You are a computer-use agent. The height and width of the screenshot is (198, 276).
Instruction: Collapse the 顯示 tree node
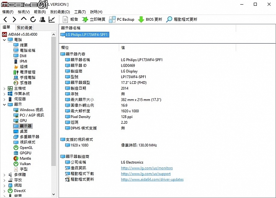coord(4,105)
